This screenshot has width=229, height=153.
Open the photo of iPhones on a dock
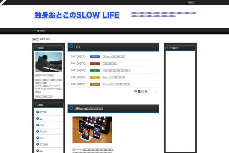[92, 130]
